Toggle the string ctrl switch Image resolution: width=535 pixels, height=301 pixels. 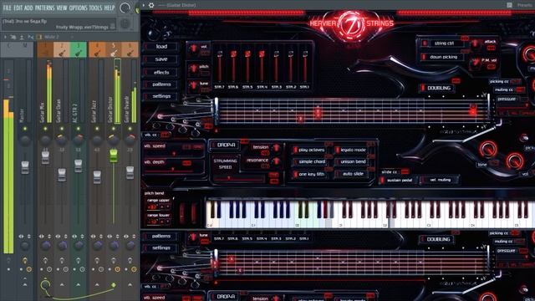tap(425, 43)
